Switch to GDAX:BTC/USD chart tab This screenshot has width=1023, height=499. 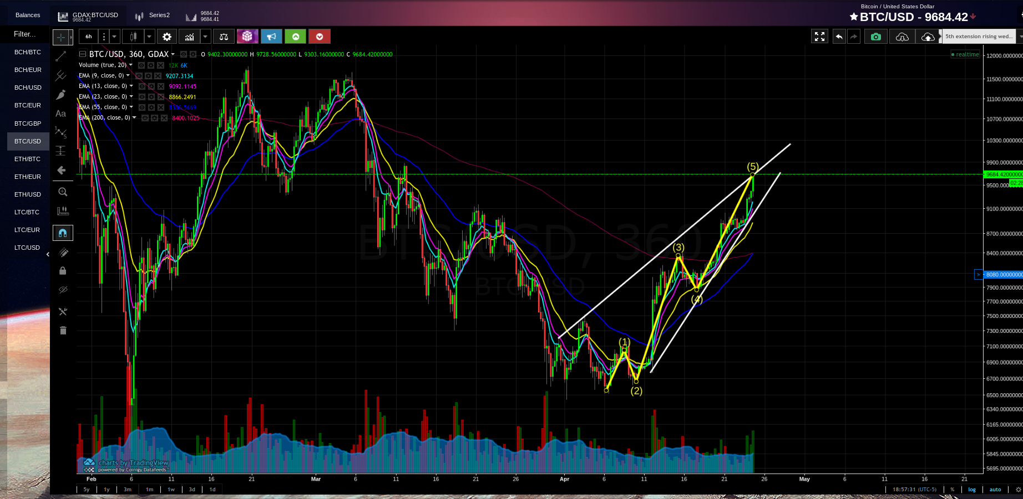point(89,17)
